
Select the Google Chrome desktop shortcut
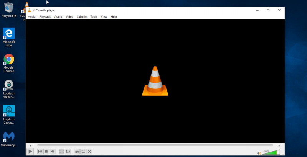[8, 63]
